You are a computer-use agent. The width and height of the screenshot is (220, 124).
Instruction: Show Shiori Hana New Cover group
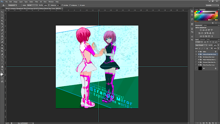point(196,65)
